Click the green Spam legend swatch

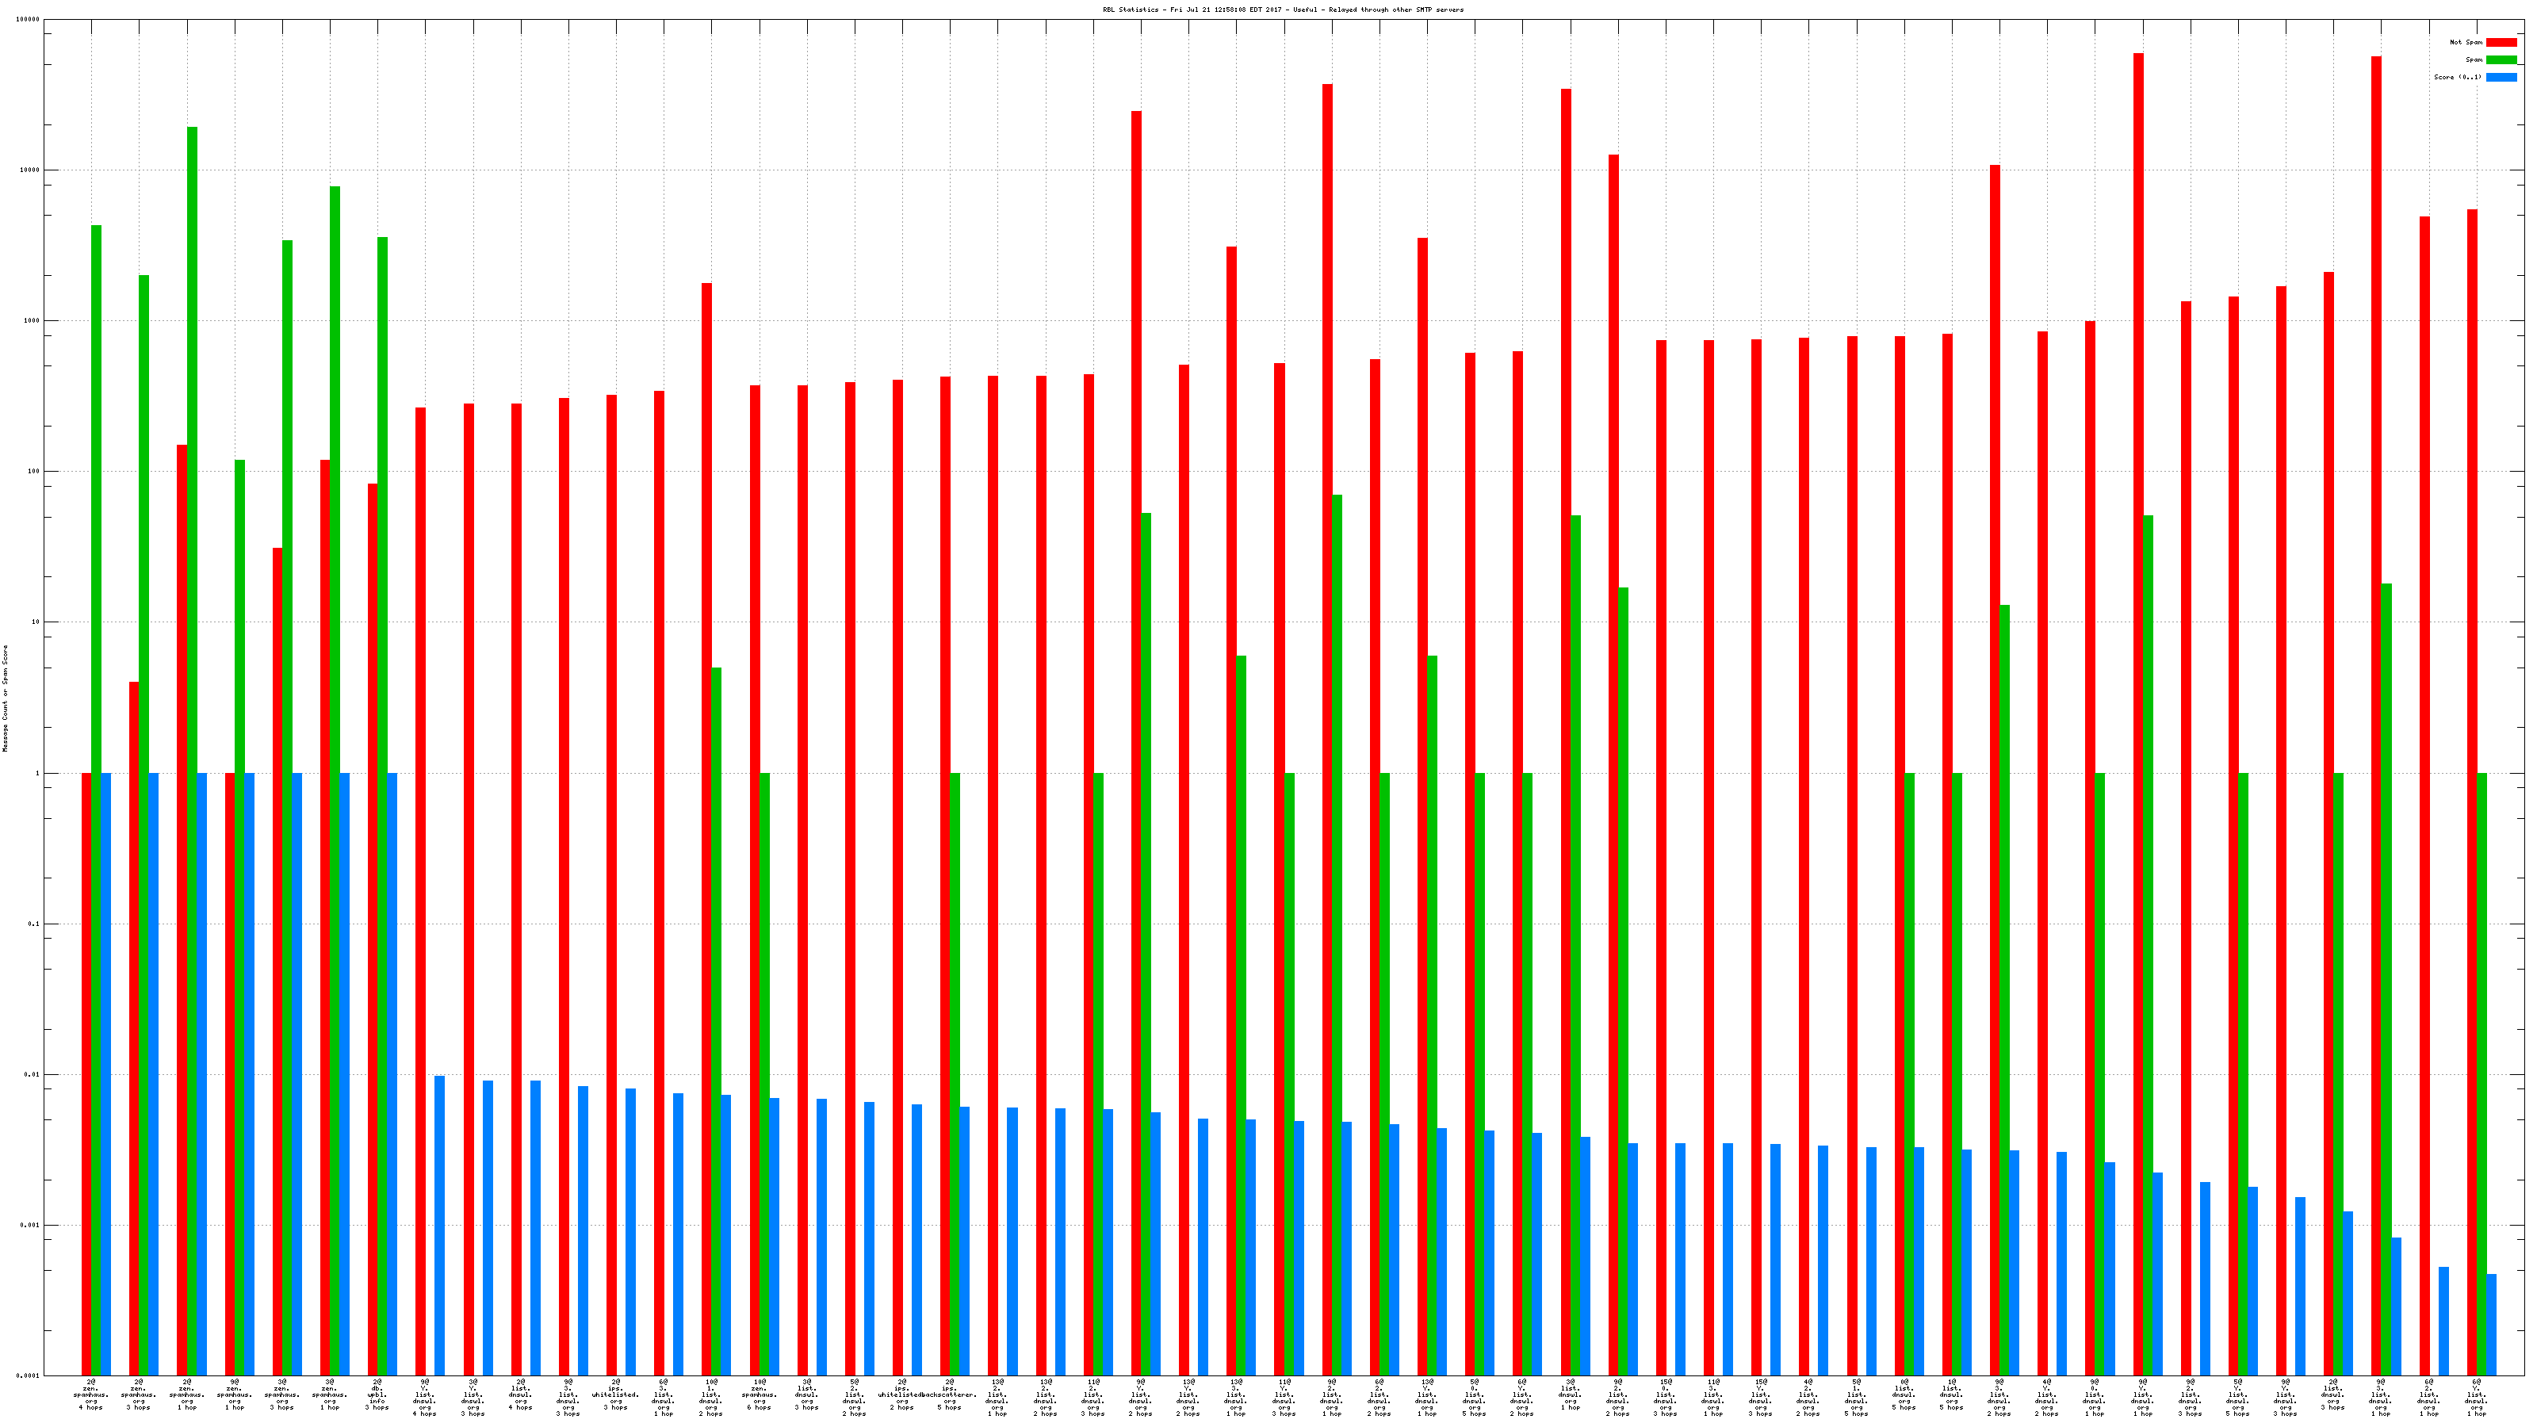point(2501,60)
